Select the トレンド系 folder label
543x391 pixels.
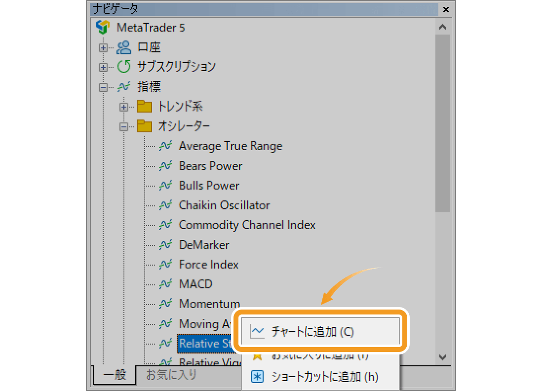180,106
